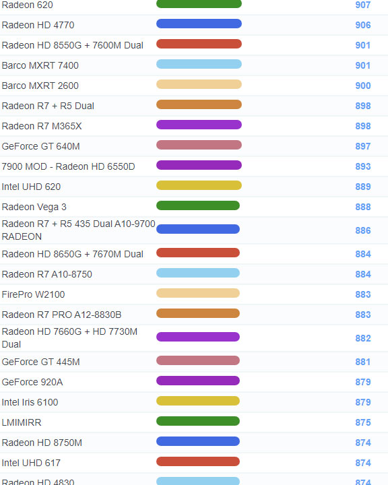Open the Intel Iris 6100 entry

tap(30, 402)
